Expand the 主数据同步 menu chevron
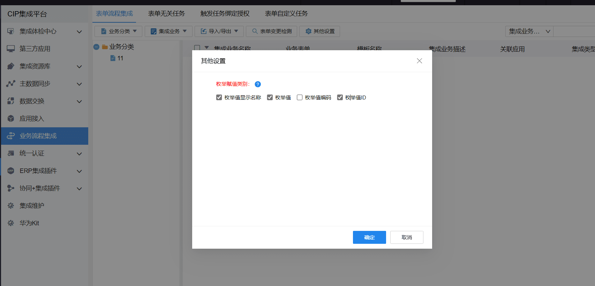Screen dimensions: 595x286 (80, 84)
